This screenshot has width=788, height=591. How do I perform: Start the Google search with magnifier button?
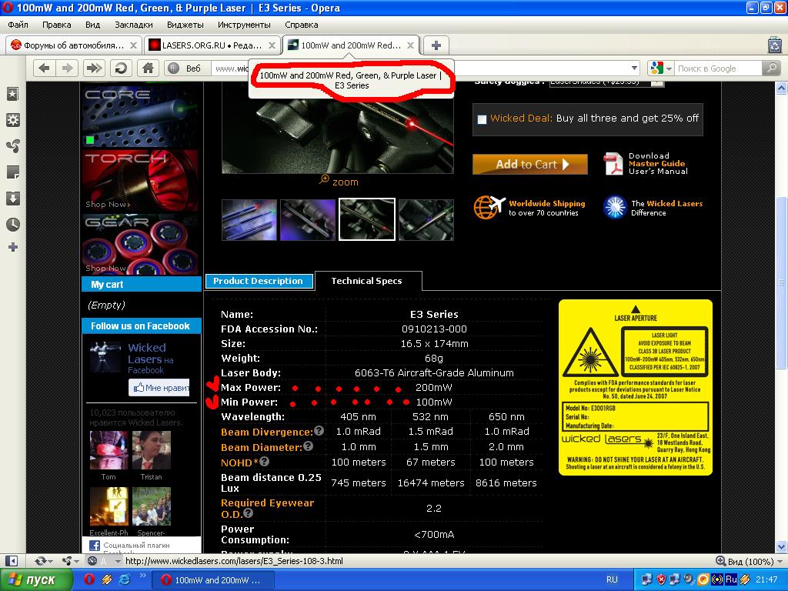(x=771, y=68)
